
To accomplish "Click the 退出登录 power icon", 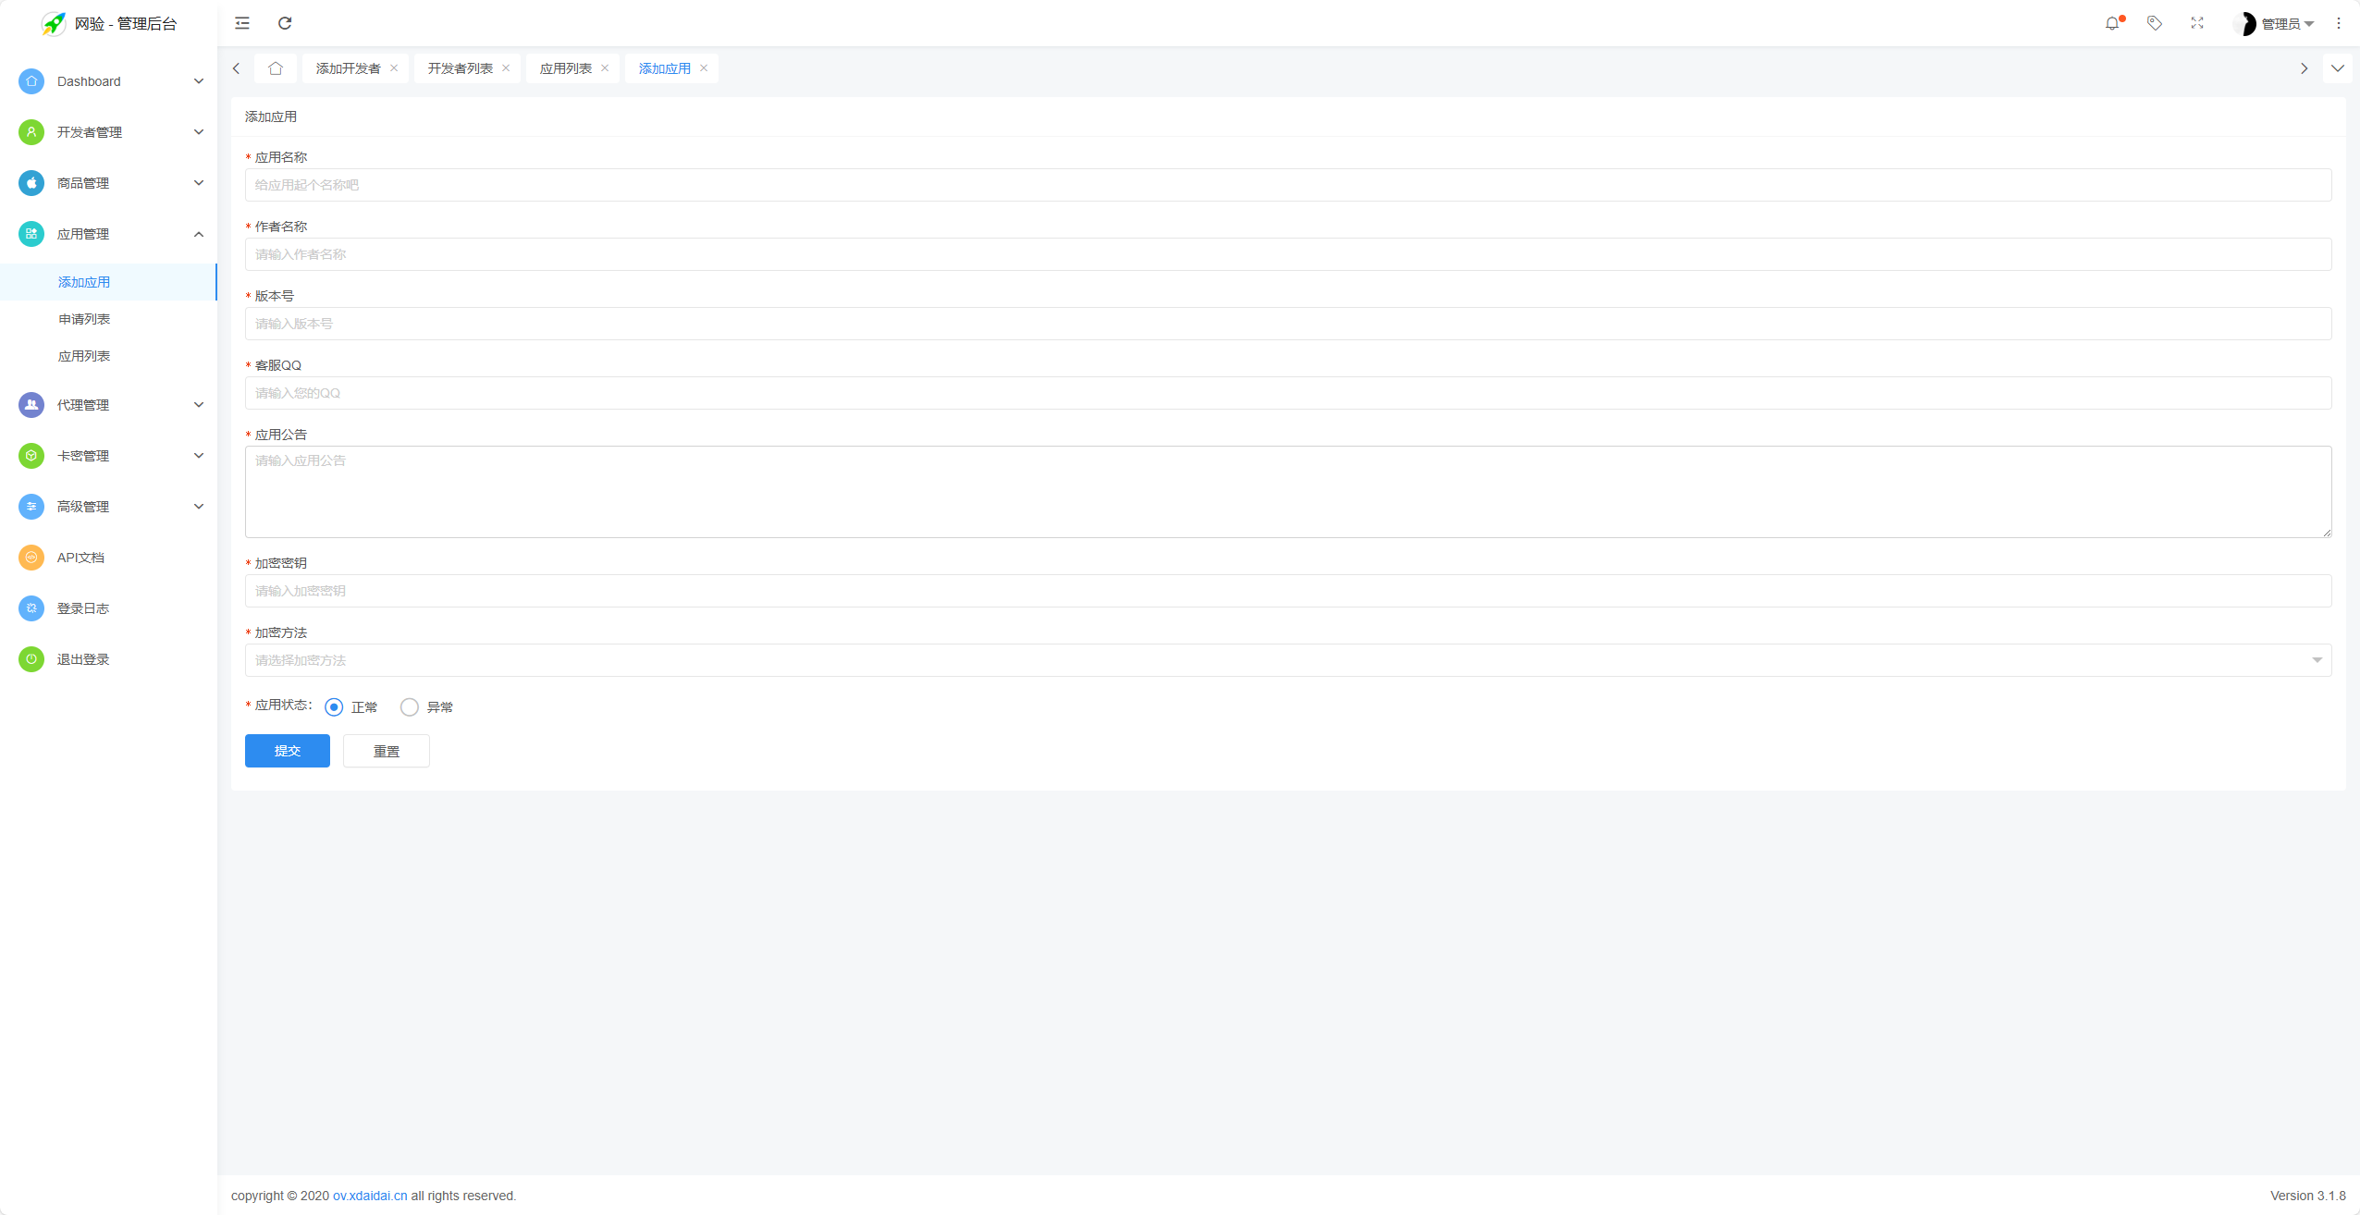I will click(x=31, y=659).
